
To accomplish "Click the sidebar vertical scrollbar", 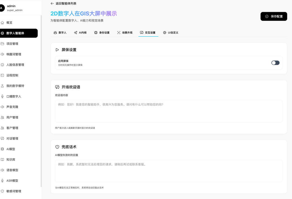I will point(41,101).
